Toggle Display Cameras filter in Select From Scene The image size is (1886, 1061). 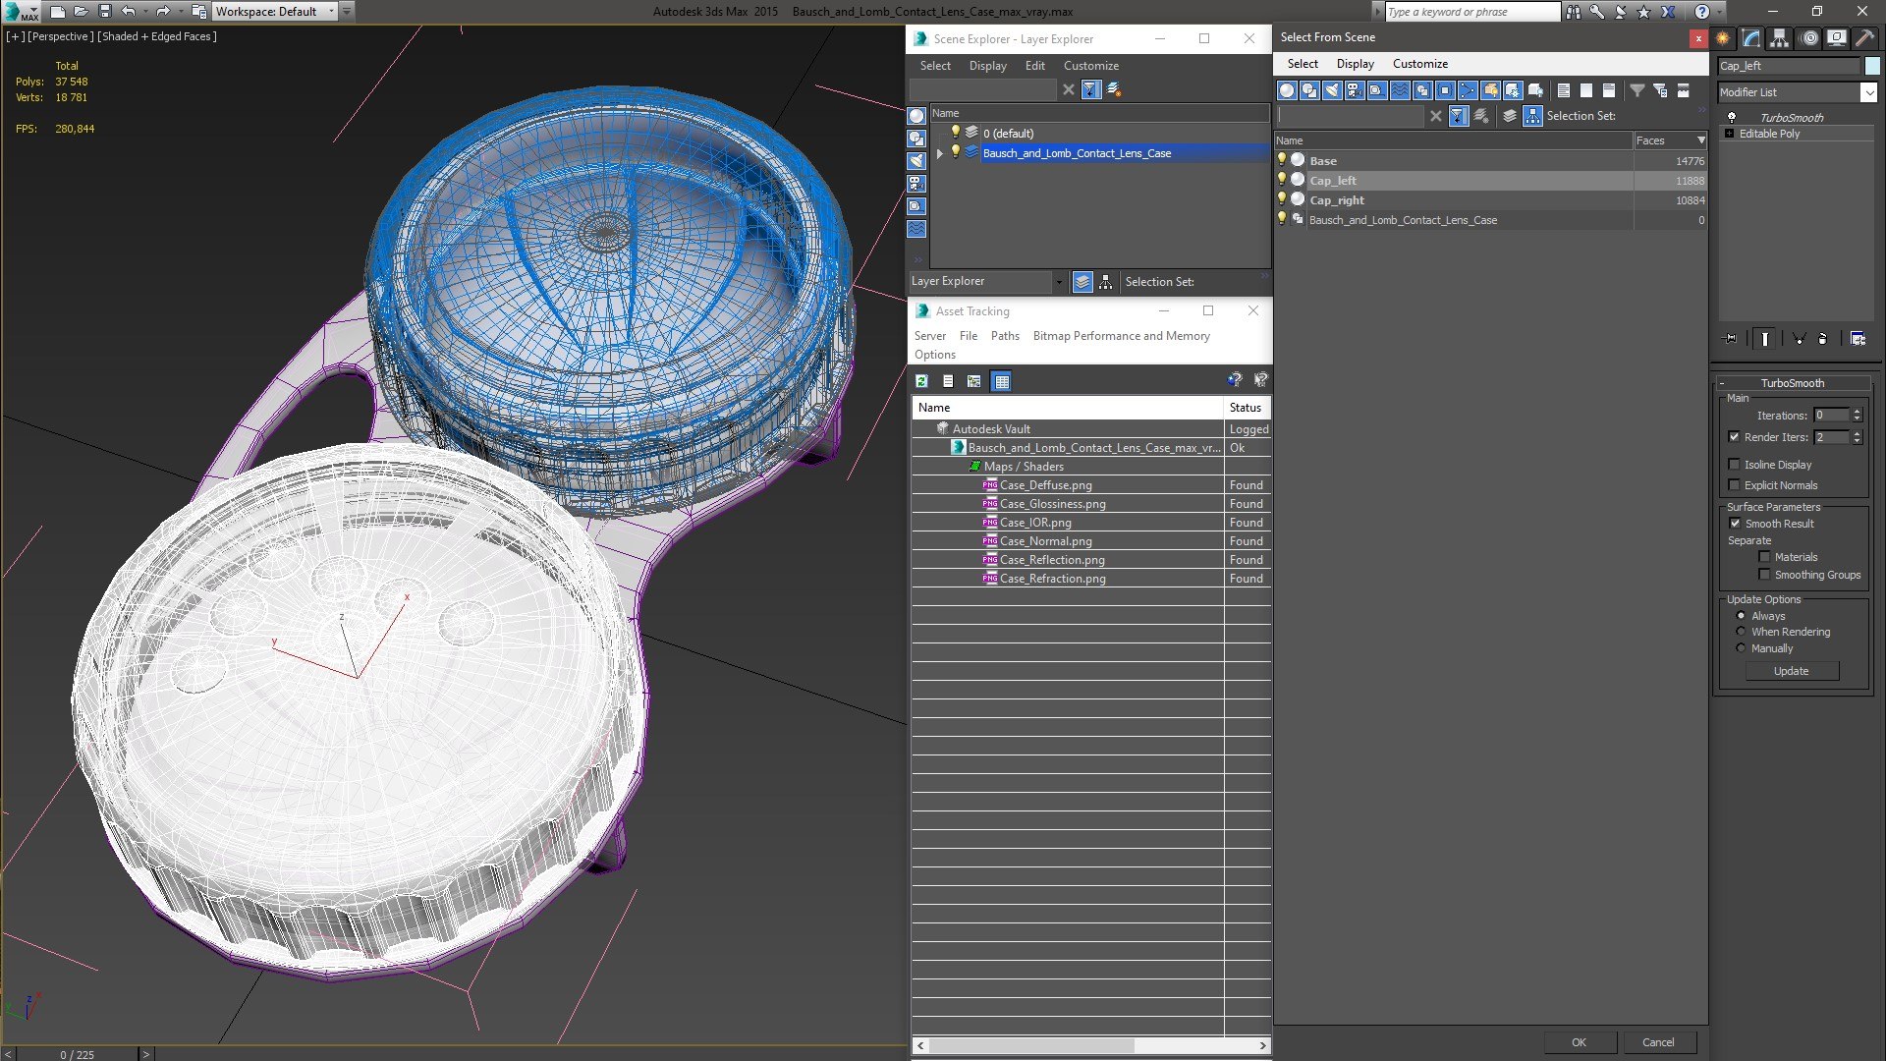[1355, 90]
